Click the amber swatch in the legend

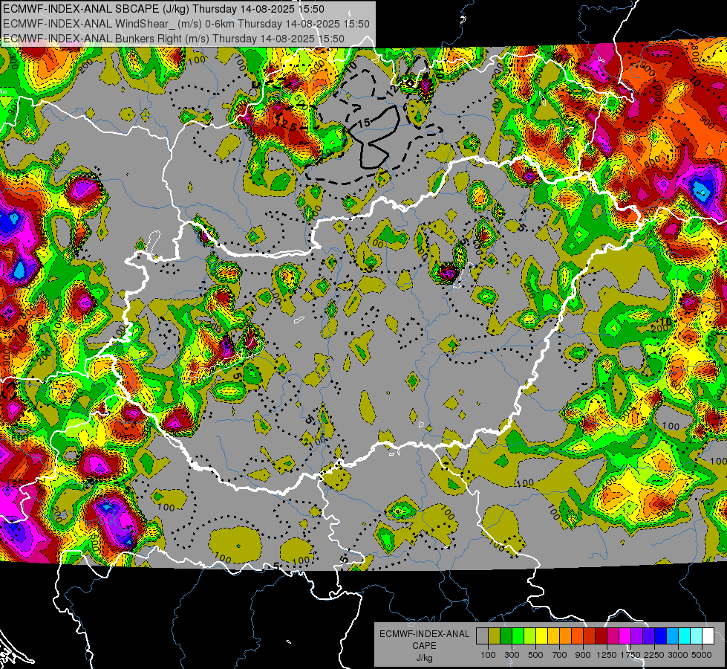point(553,636)
